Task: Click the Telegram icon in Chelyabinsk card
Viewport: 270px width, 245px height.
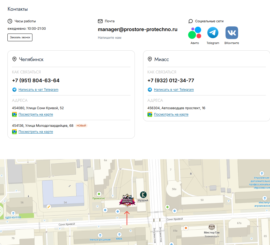Action: 15,90
